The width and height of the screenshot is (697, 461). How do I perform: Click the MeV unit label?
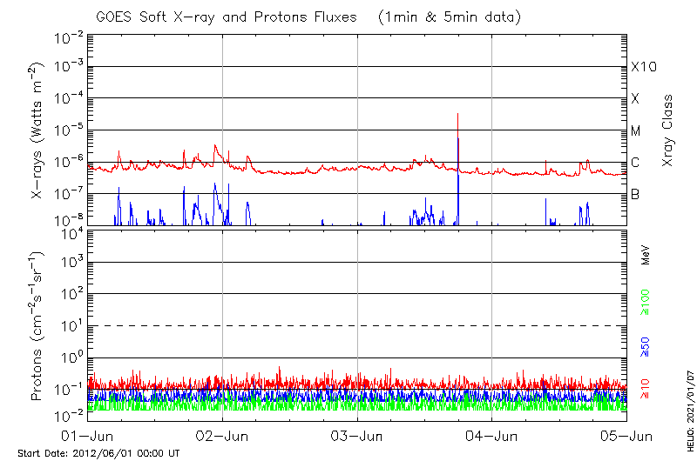(646, 254)
